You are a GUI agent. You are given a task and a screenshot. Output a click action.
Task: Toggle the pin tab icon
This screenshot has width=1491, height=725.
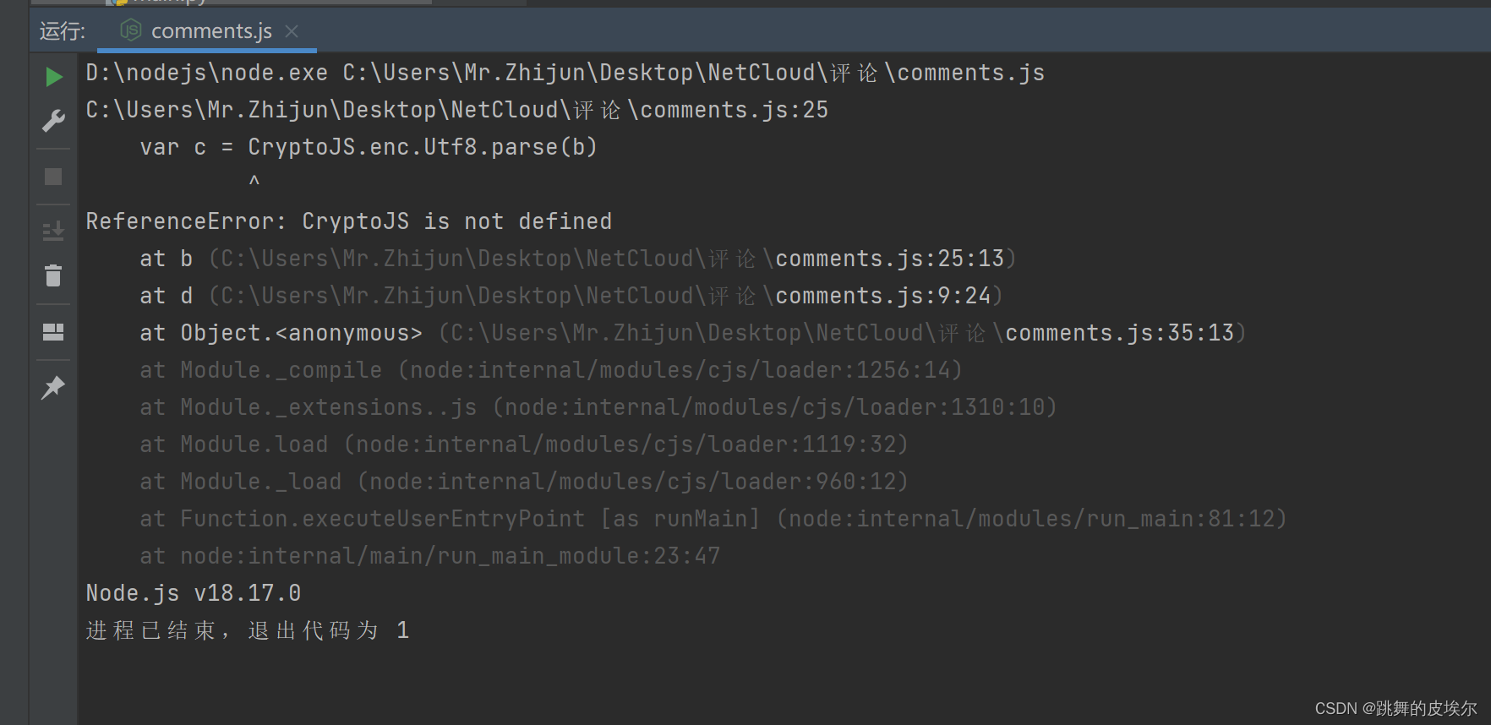click(x=53, y=387)
